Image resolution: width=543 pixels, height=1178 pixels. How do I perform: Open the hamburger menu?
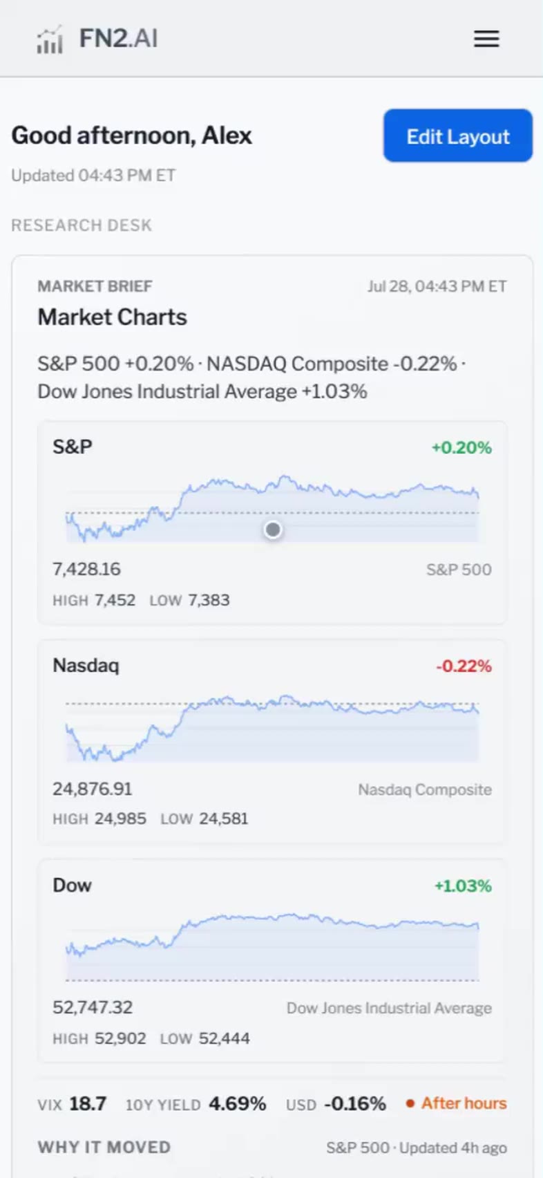coord(486,39)
